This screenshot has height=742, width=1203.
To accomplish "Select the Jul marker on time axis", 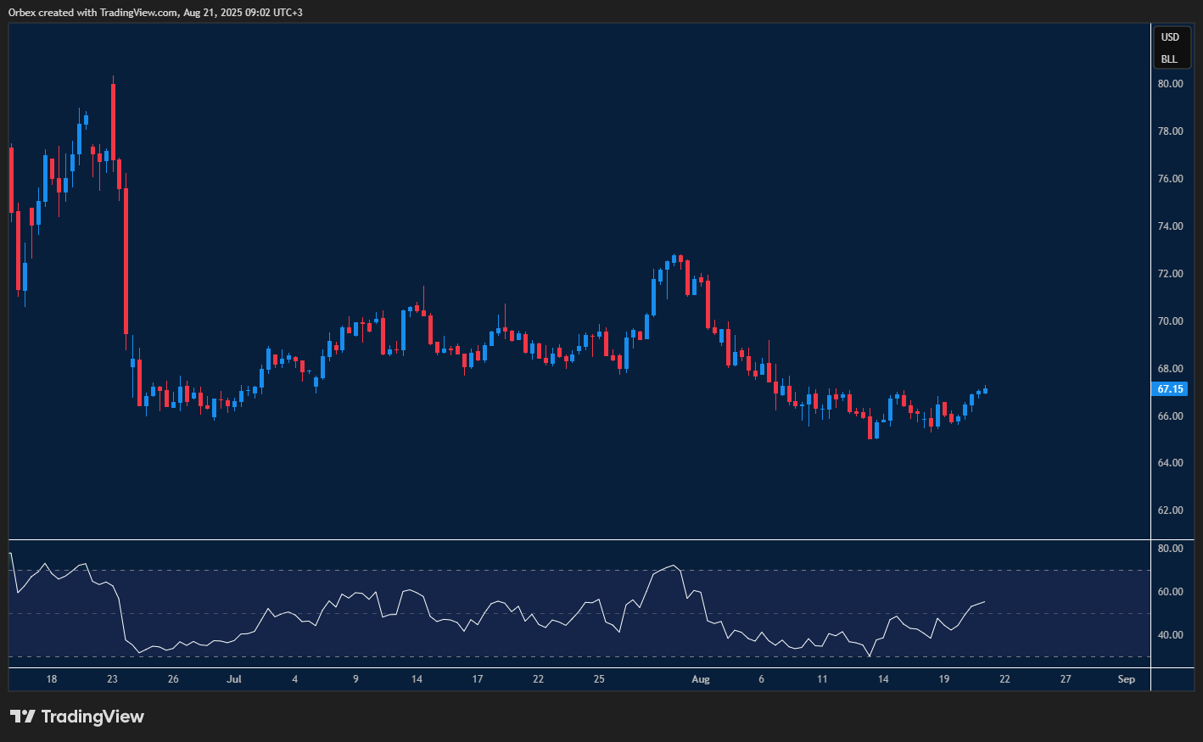I will 234,679.
